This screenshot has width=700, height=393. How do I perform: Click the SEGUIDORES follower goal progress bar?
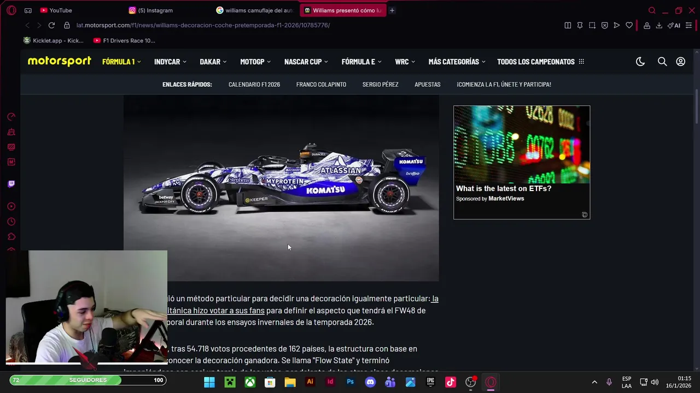[88, 380]
